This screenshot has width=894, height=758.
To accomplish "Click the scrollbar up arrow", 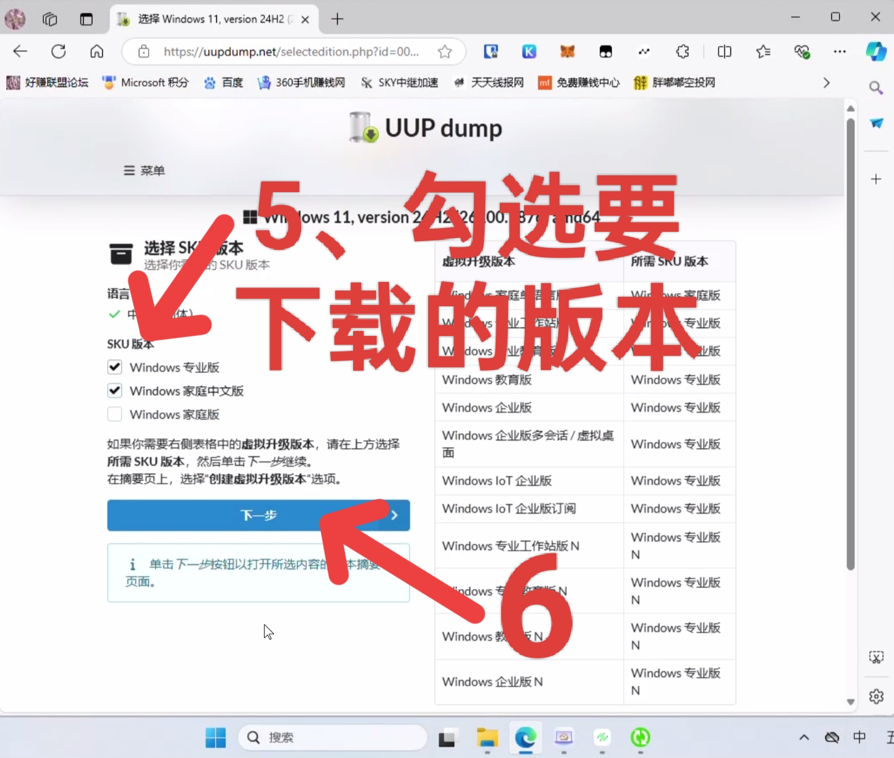I will 851,108.
